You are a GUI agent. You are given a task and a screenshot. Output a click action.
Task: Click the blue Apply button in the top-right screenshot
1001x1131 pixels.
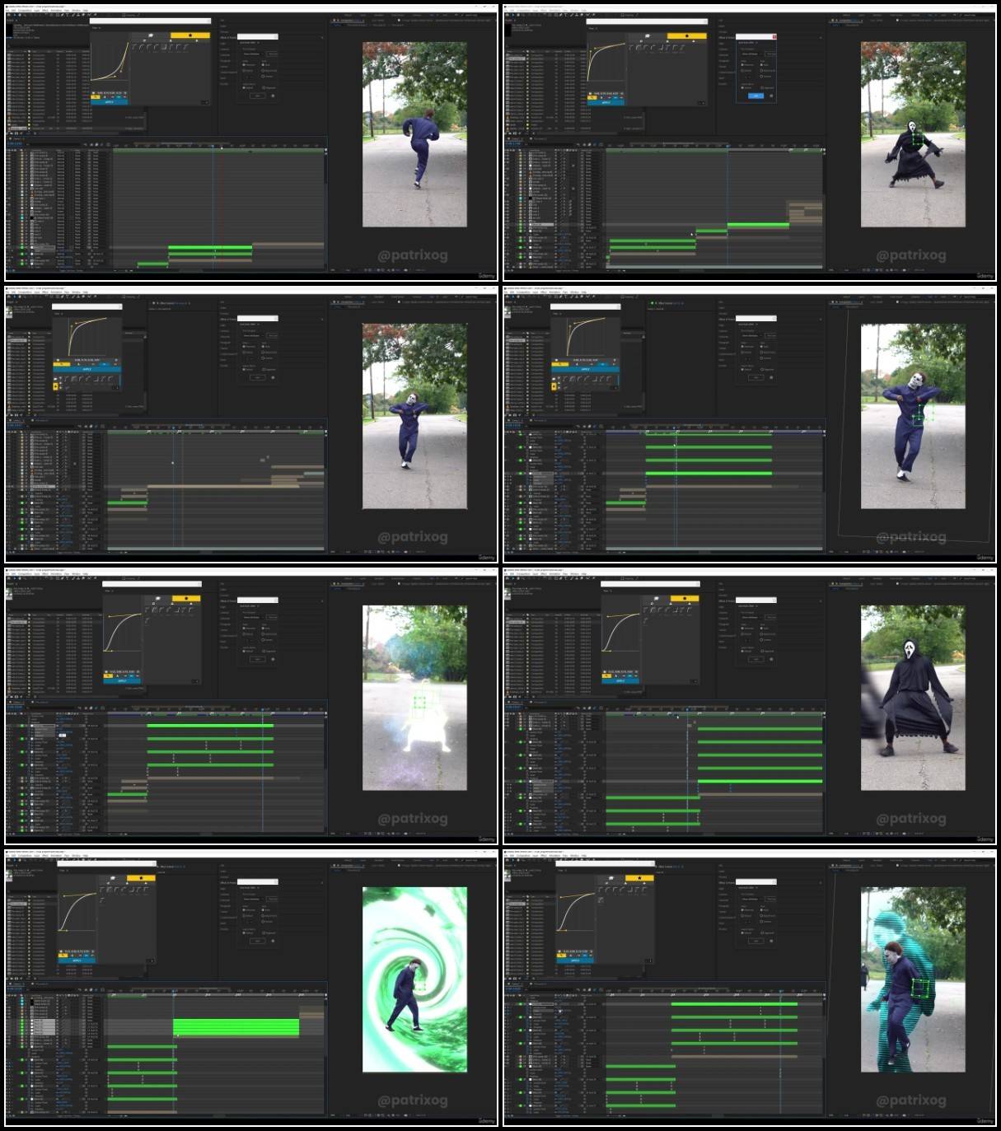(607, 102)
